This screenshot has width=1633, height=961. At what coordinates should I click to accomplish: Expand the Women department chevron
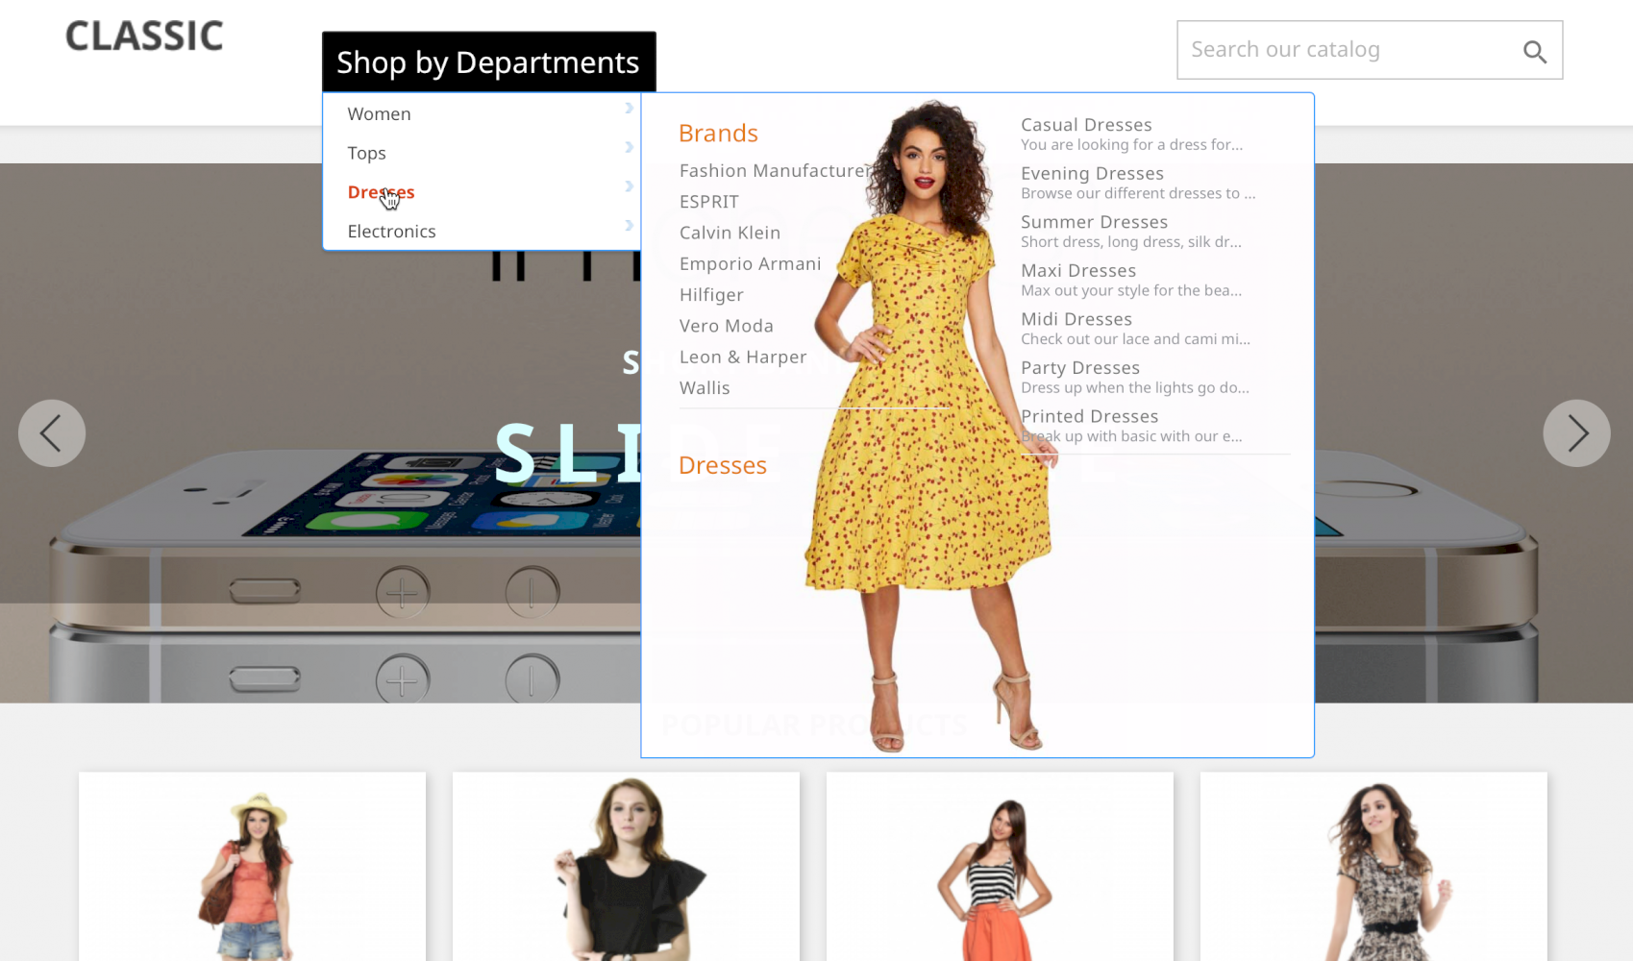coord(630,108)
